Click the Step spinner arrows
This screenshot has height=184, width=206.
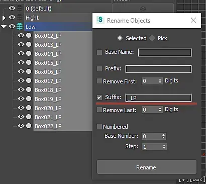(164, 147)
